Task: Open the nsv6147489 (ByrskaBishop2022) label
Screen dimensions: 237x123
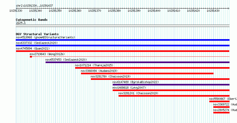Action: (x=136, y=82)
